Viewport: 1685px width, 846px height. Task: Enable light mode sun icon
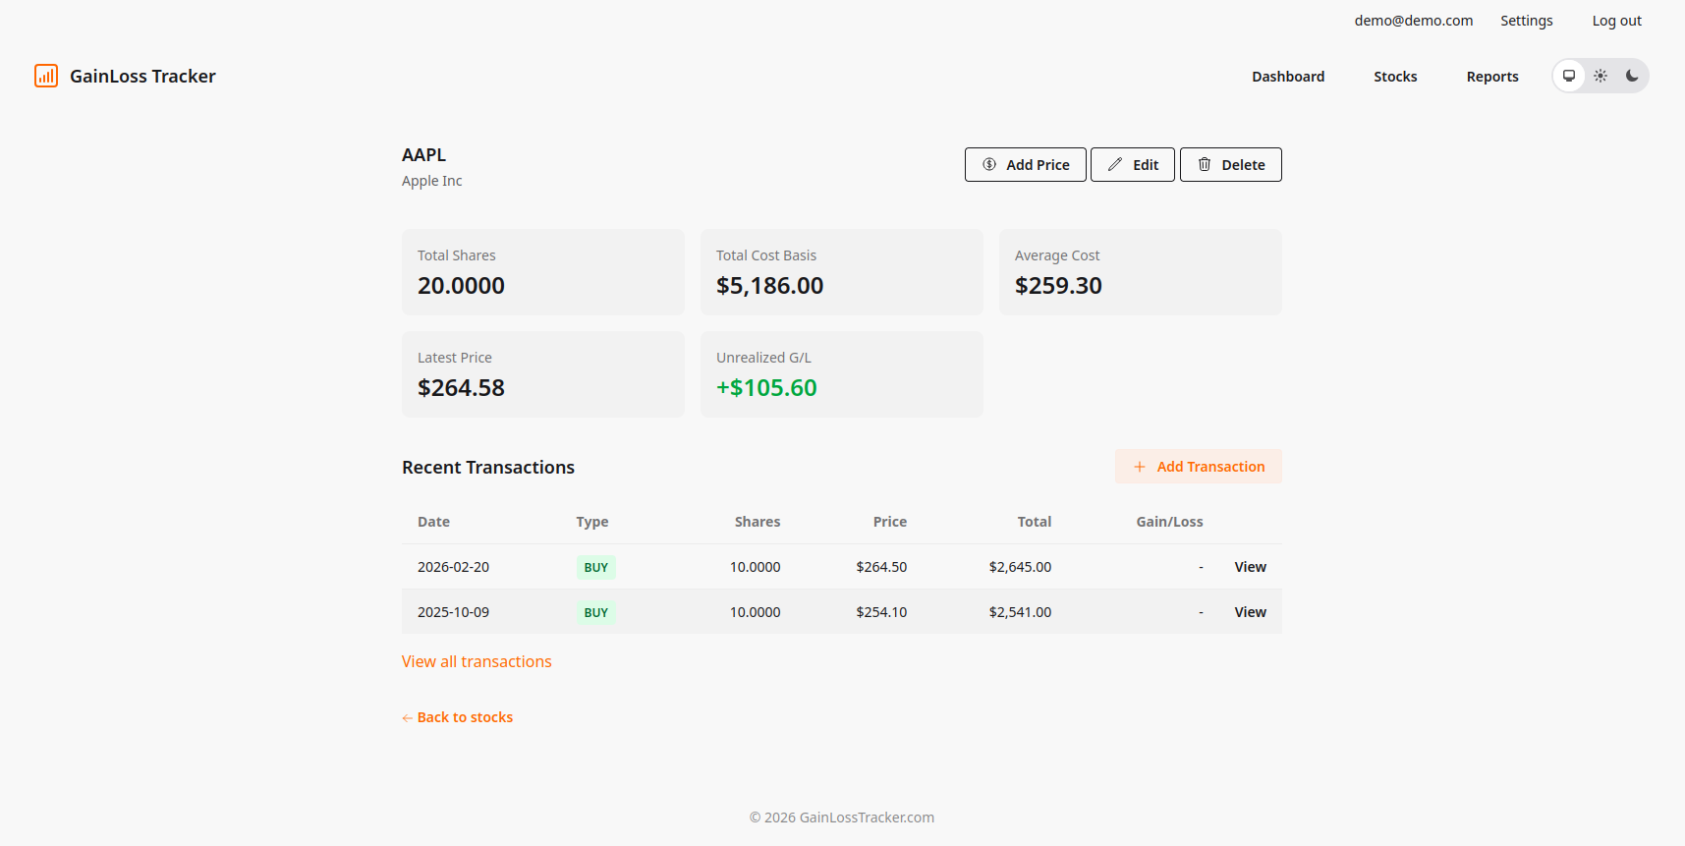[x=1601, y=76]
